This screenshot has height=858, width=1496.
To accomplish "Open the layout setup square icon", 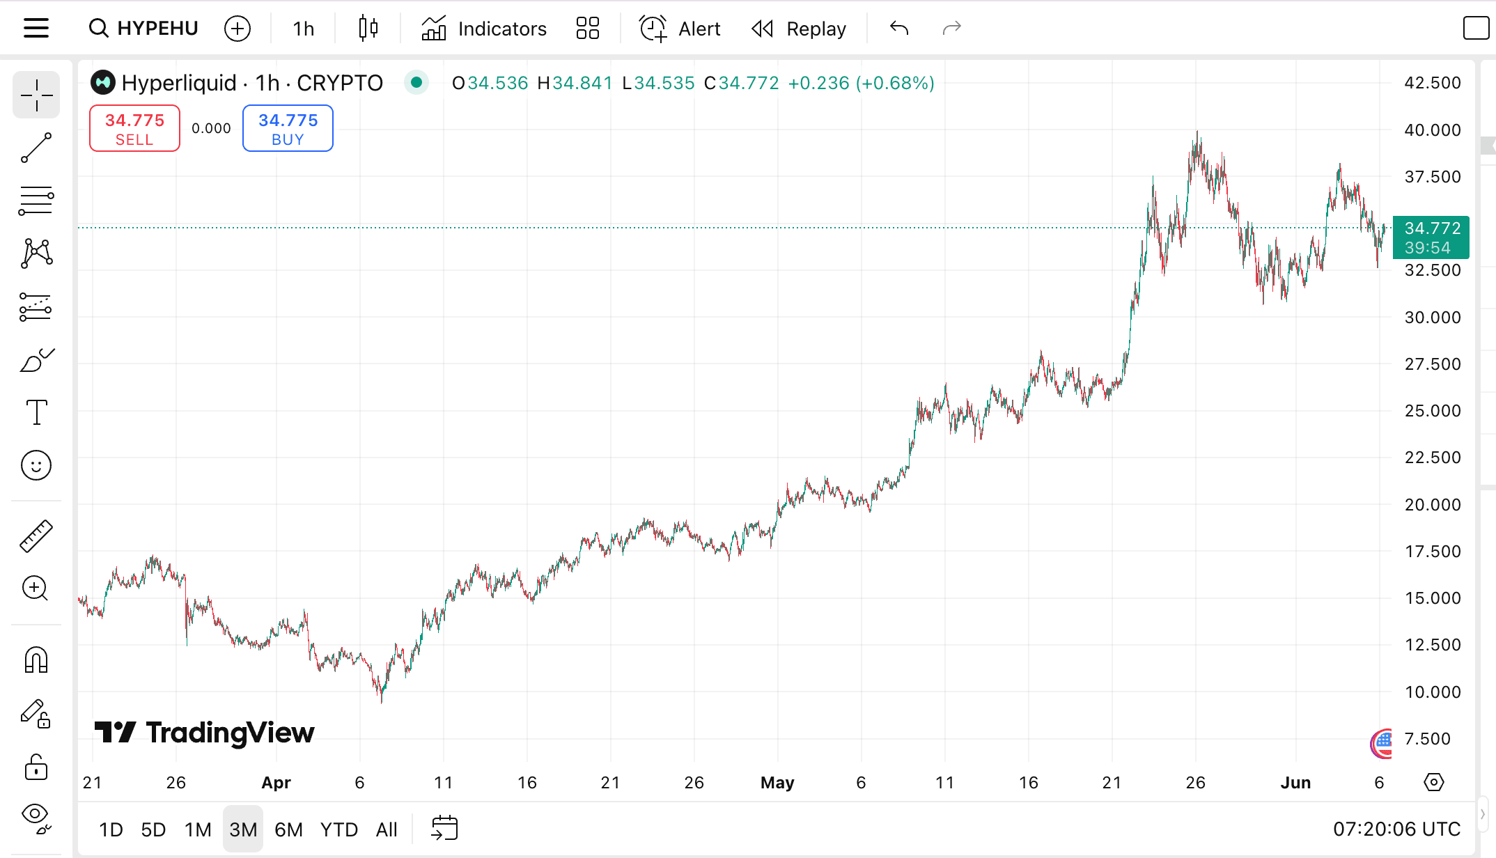I will [x=1476, y=29].
